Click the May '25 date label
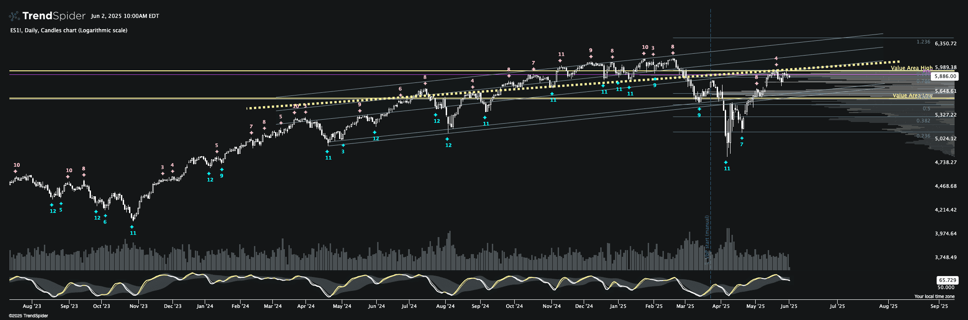968x320 pixels. click(756, 306)
